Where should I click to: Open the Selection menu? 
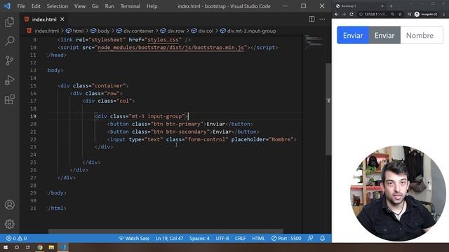click(x=58, y=6)
